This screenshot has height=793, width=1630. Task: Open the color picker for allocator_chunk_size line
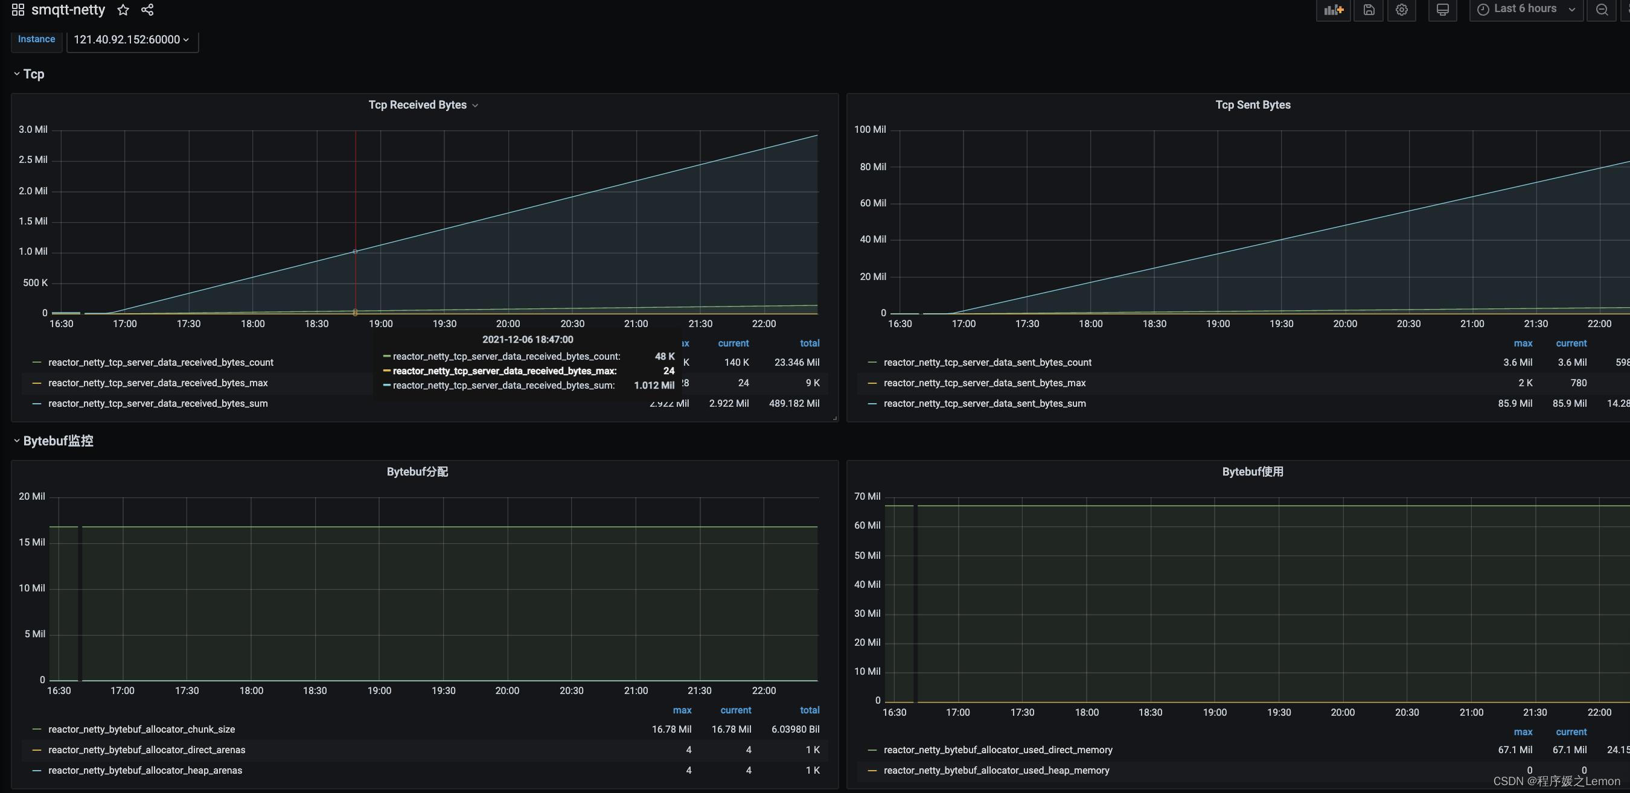[x=37, y=730]
